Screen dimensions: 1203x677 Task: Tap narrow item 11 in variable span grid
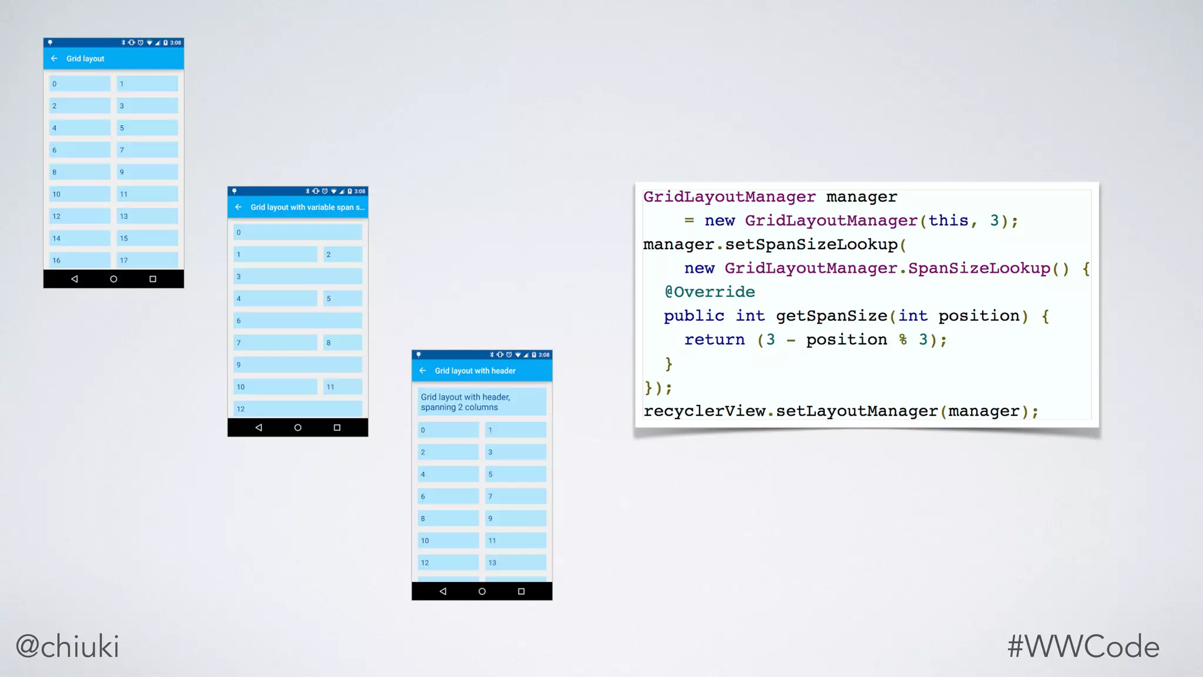click(x=342, y=387)
